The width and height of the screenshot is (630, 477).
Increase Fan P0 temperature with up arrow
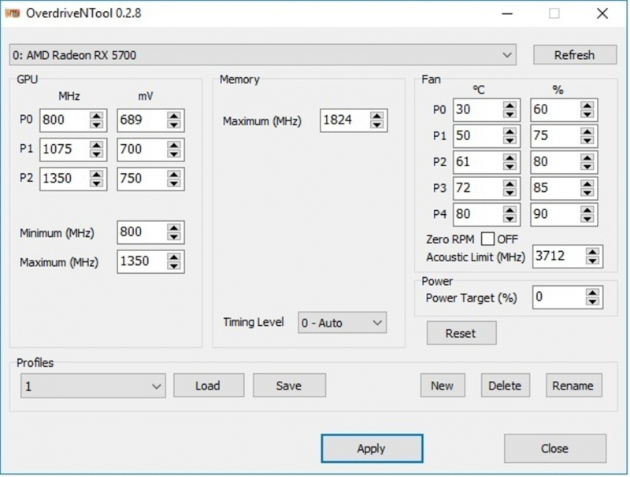(510, 105)
